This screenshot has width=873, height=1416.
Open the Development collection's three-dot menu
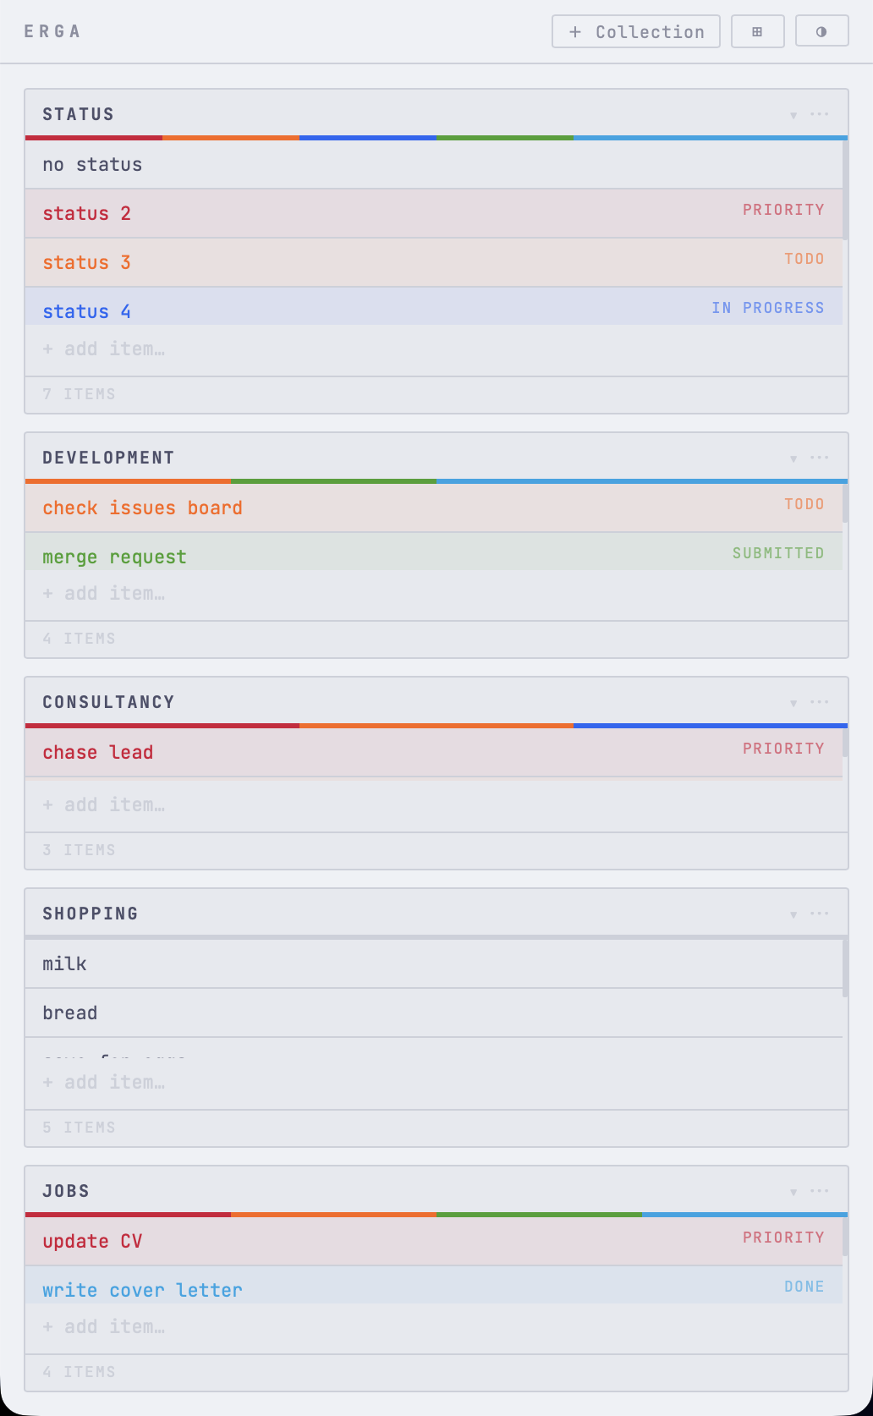tap(820, 458)
